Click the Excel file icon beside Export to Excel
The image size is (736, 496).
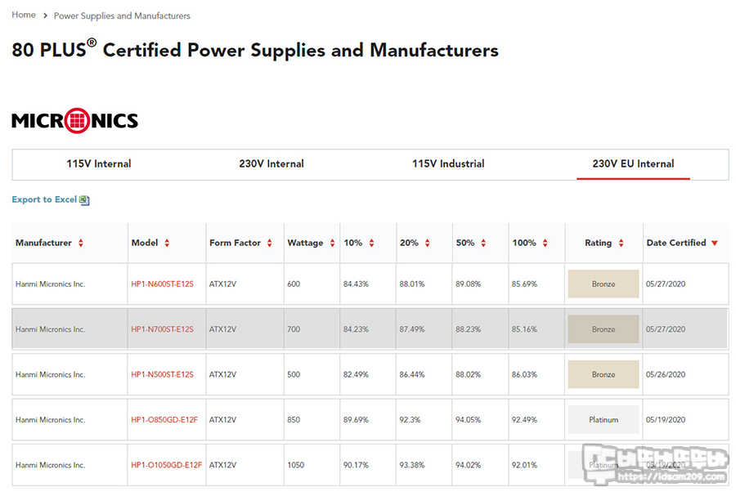coord(84,200)
